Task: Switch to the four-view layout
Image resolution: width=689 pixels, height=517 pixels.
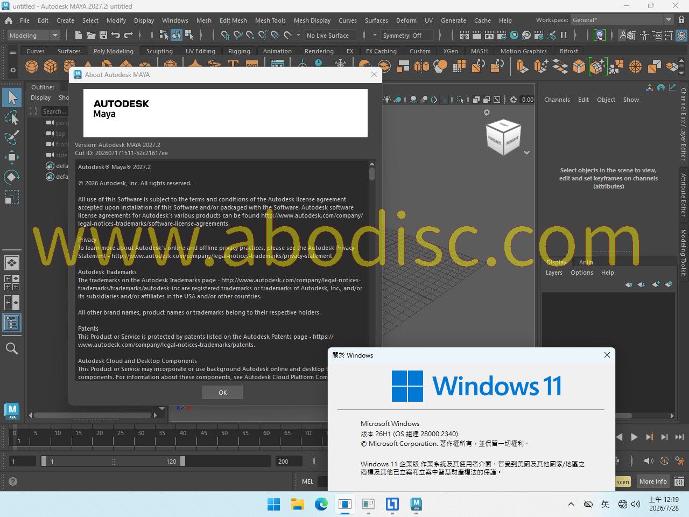Action: tap(12, 283)
